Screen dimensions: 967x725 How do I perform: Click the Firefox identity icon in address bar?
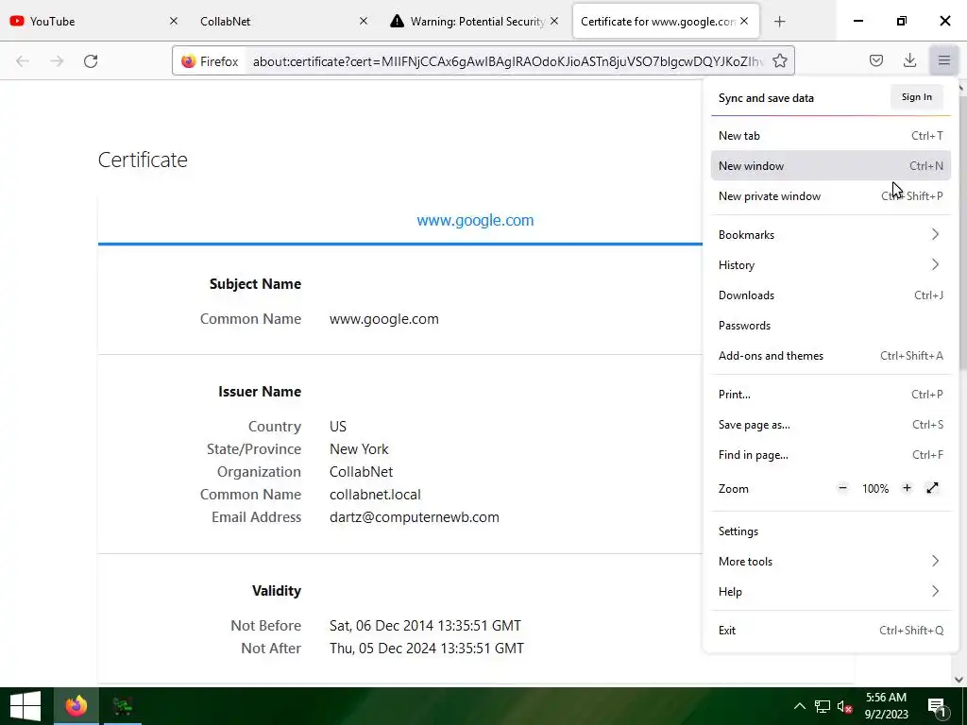210,61
